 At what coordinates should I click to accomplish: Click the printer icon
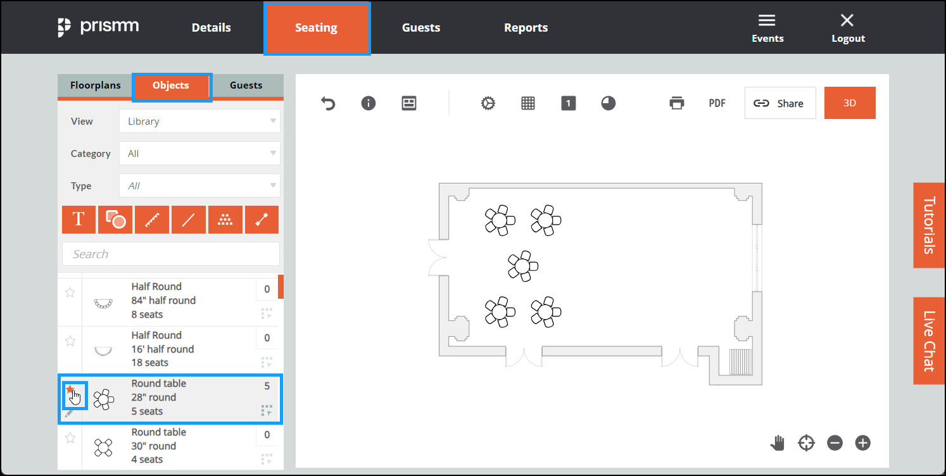coord(677,103)
